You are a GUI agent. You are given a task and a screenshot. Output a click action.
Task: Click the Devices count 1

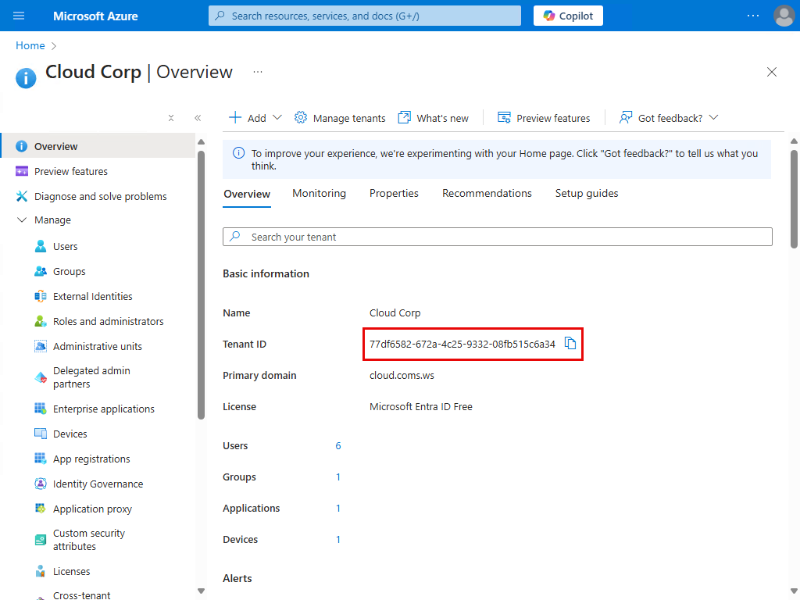(337, 539)
